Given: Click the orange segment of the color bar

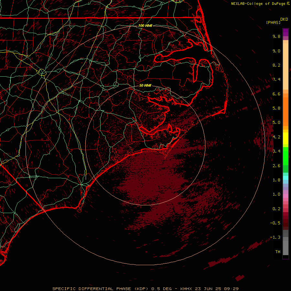Looking at the screenshot, I should [x=286, y=112].
